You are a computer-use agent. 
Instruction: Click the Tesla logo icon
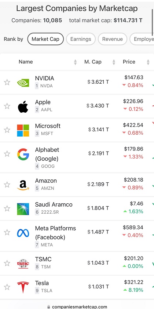pos(23,287)
